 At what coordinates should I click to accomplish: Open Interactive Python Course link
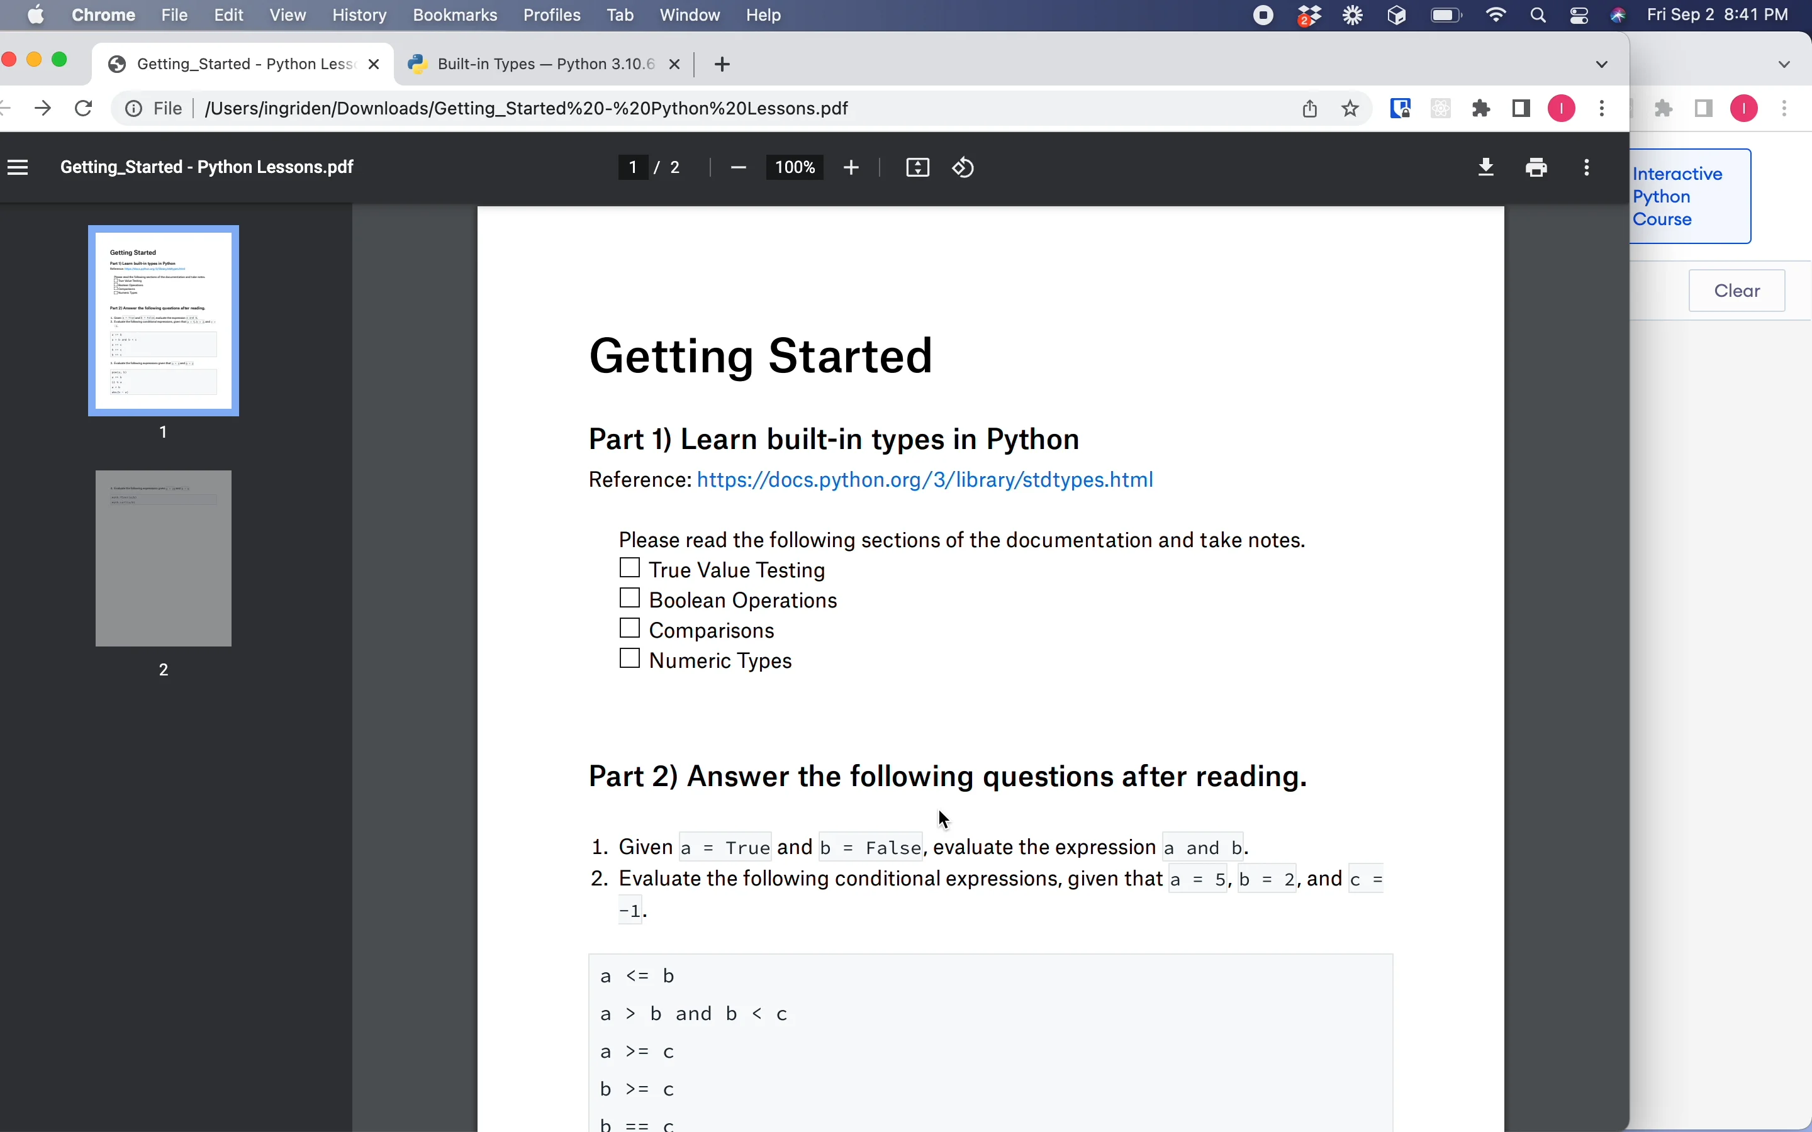click(x=1691, y=196)
